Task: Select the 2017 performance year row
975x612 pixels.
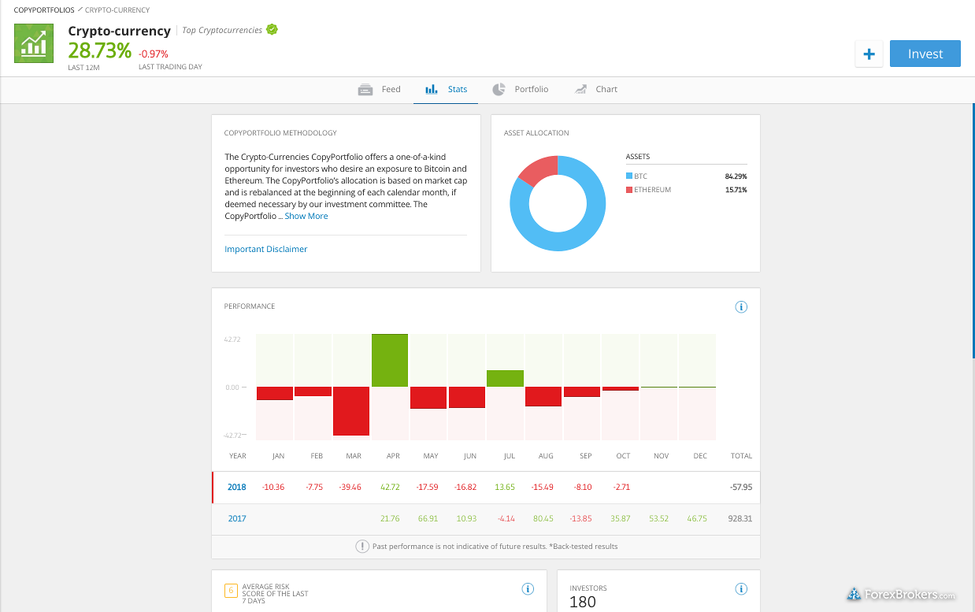Action: pos(486,518)
